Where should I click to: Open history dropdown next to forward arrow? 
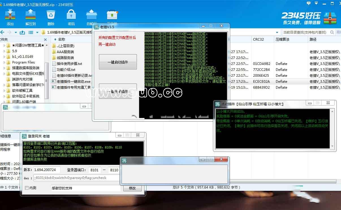click(16, 32)
